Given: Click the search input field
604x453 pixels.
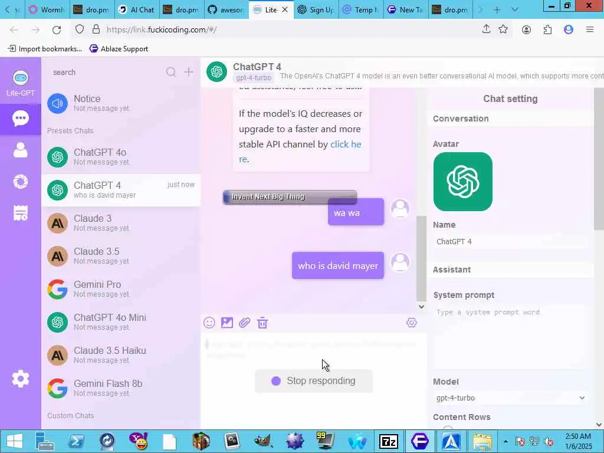Looking at the screenshot, I should [x=108, y=73].
